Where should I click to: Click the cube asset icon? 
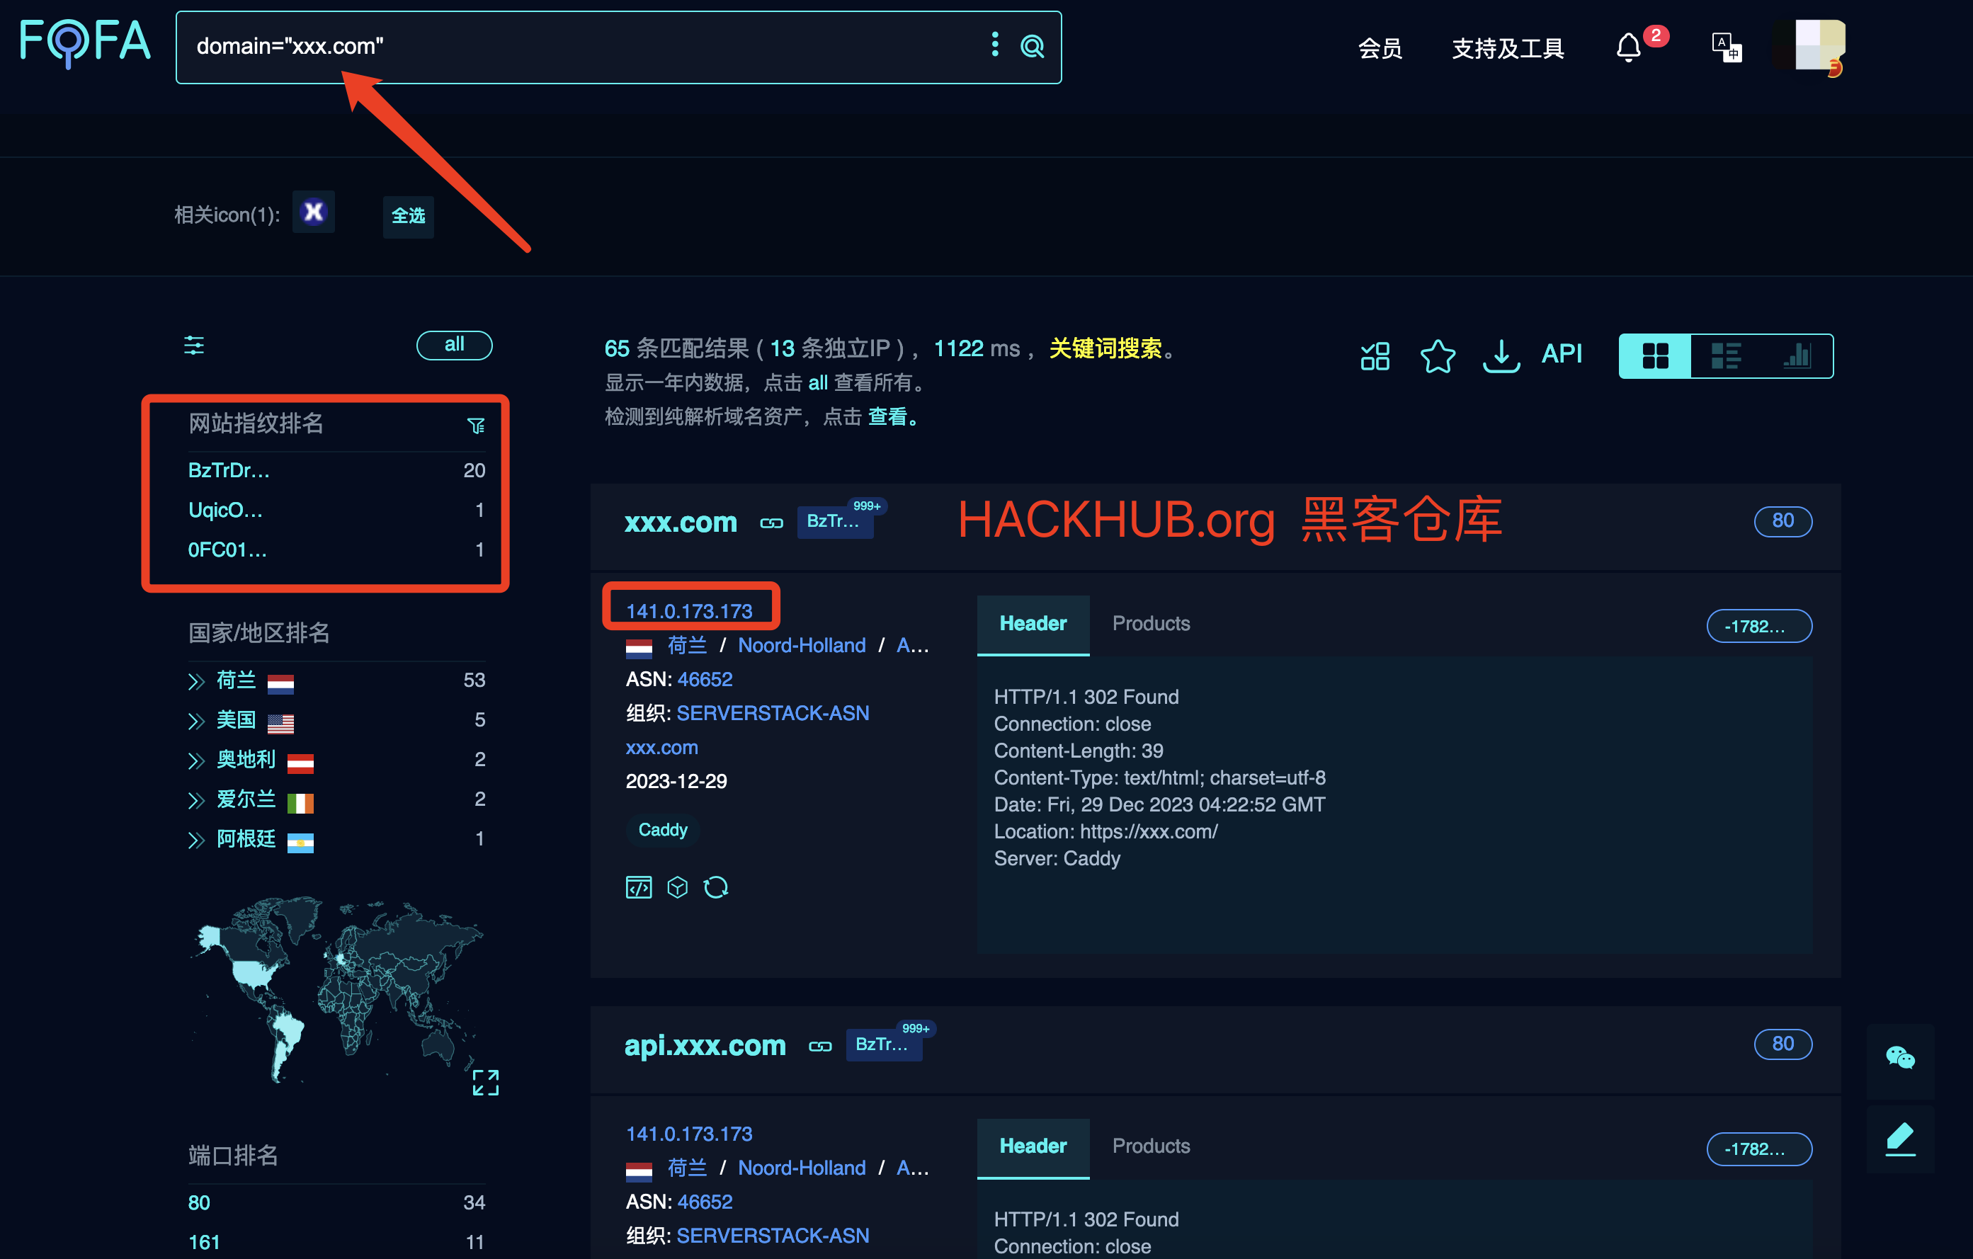pyautogui.click(x=677, y=887)
